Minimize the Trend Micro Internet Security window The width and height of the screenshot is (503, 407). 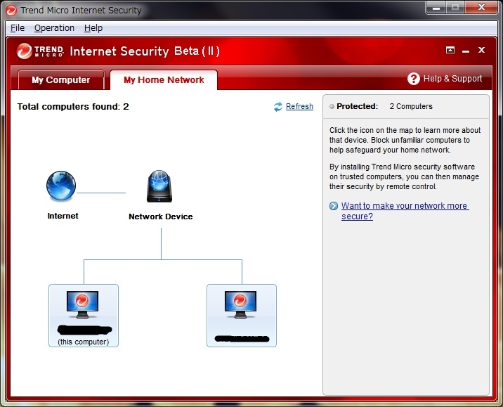pos(436,8)
